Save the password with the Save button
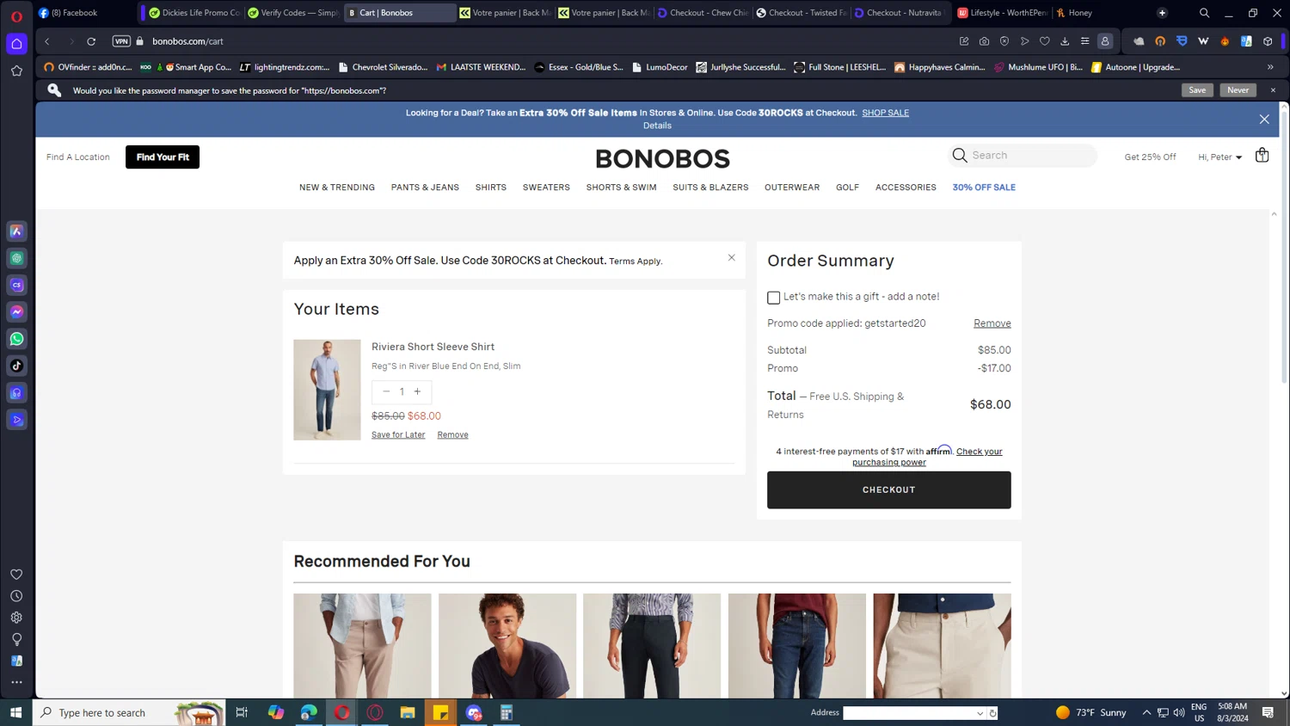This screenshot has height=726, width=1290. pos(1197,90)
